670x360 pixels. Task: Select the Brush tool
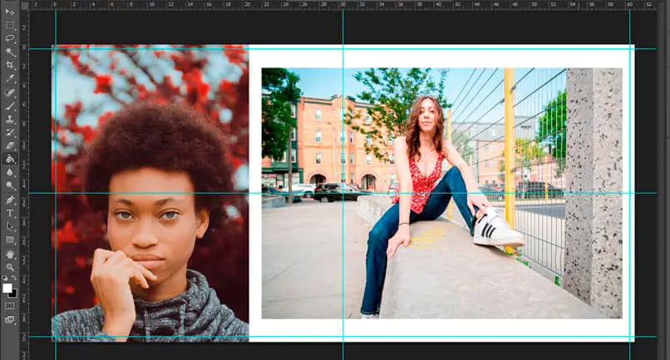tap(10, 106)
